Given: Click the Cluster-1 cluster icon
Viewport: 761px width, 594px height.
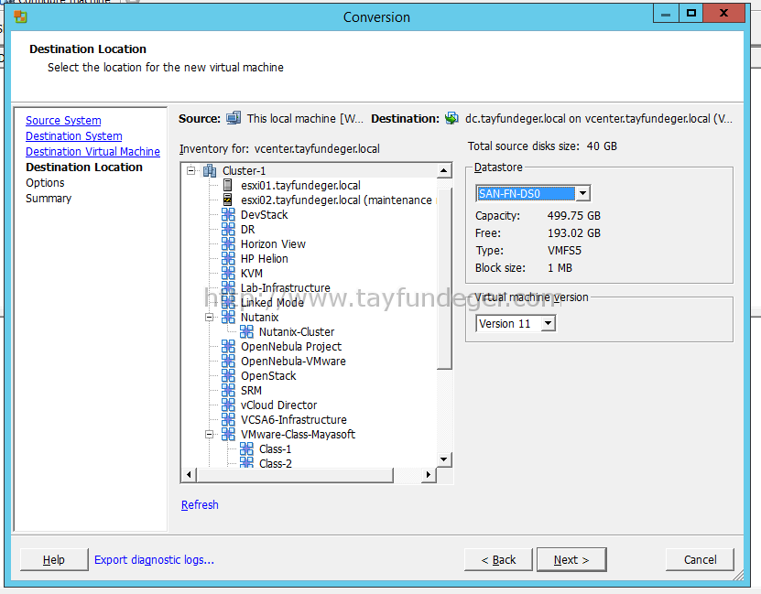Looking at the screenshot, I should (x=210, y=170).
